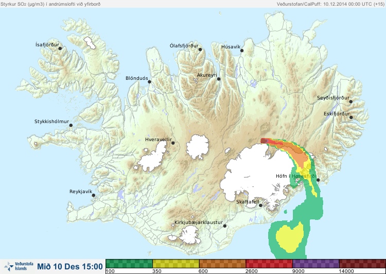The width and height of the screenshot is (386, 274).
Task: Select the dark red 14000 legend swatch
Action: point(362,264)
